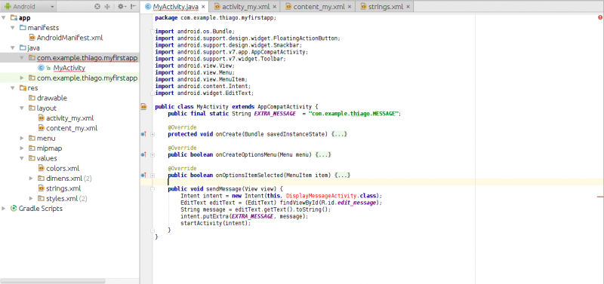Click the project panel horizontal scrollbar
This screenshot has width=604, height=284.
pos(53,281)
